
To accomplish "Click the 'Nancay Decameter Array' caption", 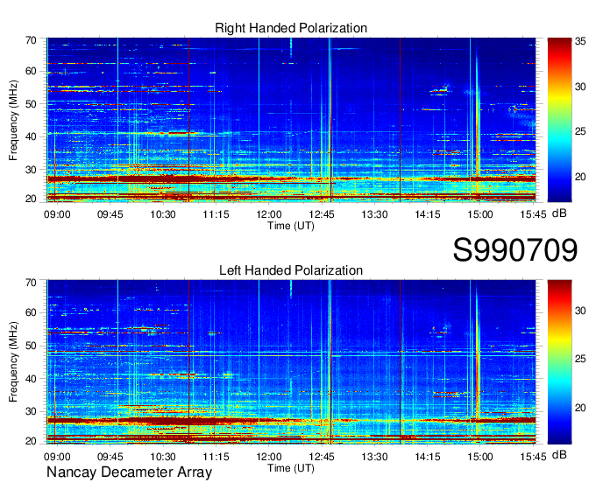I will (x=129, y=472).
